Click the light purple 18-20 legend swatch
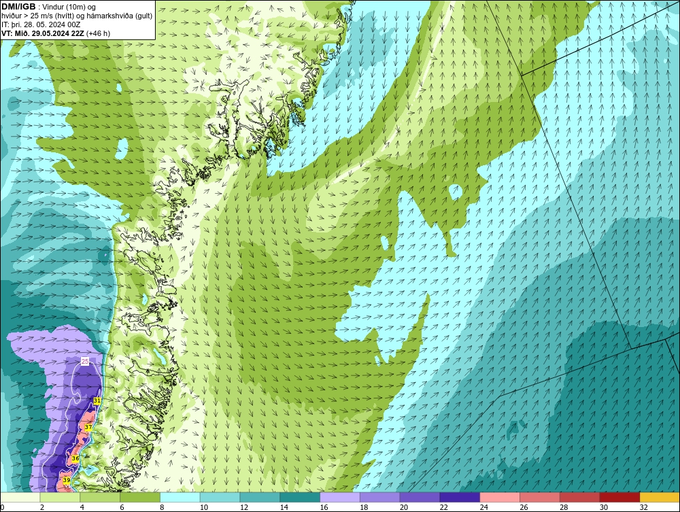The height and width of the screenshot is (512, 680). point(380,497)
